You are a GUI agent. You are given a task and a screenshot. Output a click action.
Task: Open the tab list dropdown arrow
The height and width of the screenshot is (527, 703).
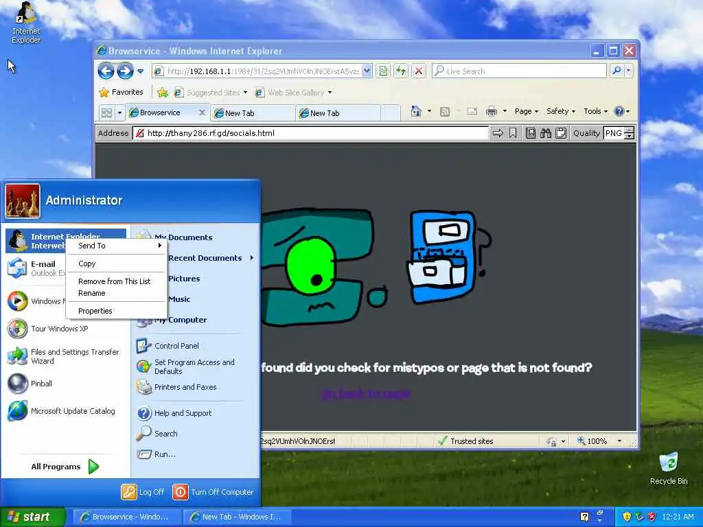[119, 113]
